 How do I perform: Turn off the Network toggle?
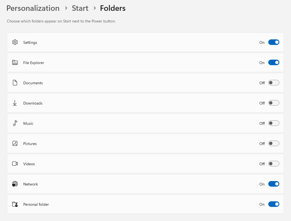tap(274, 184)
